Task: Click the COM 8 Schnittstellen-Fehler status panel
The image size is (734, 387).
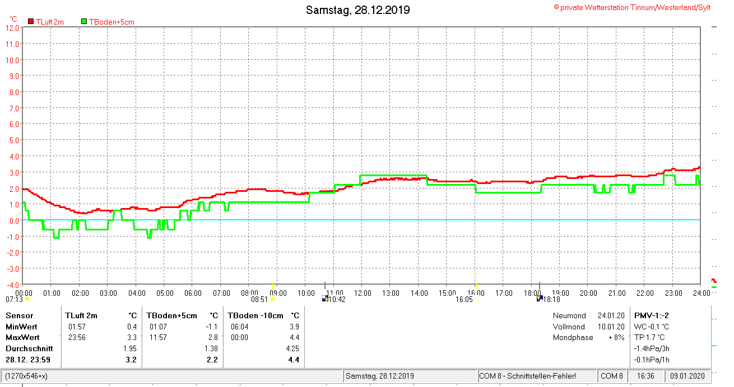Action: click(527, 376)
